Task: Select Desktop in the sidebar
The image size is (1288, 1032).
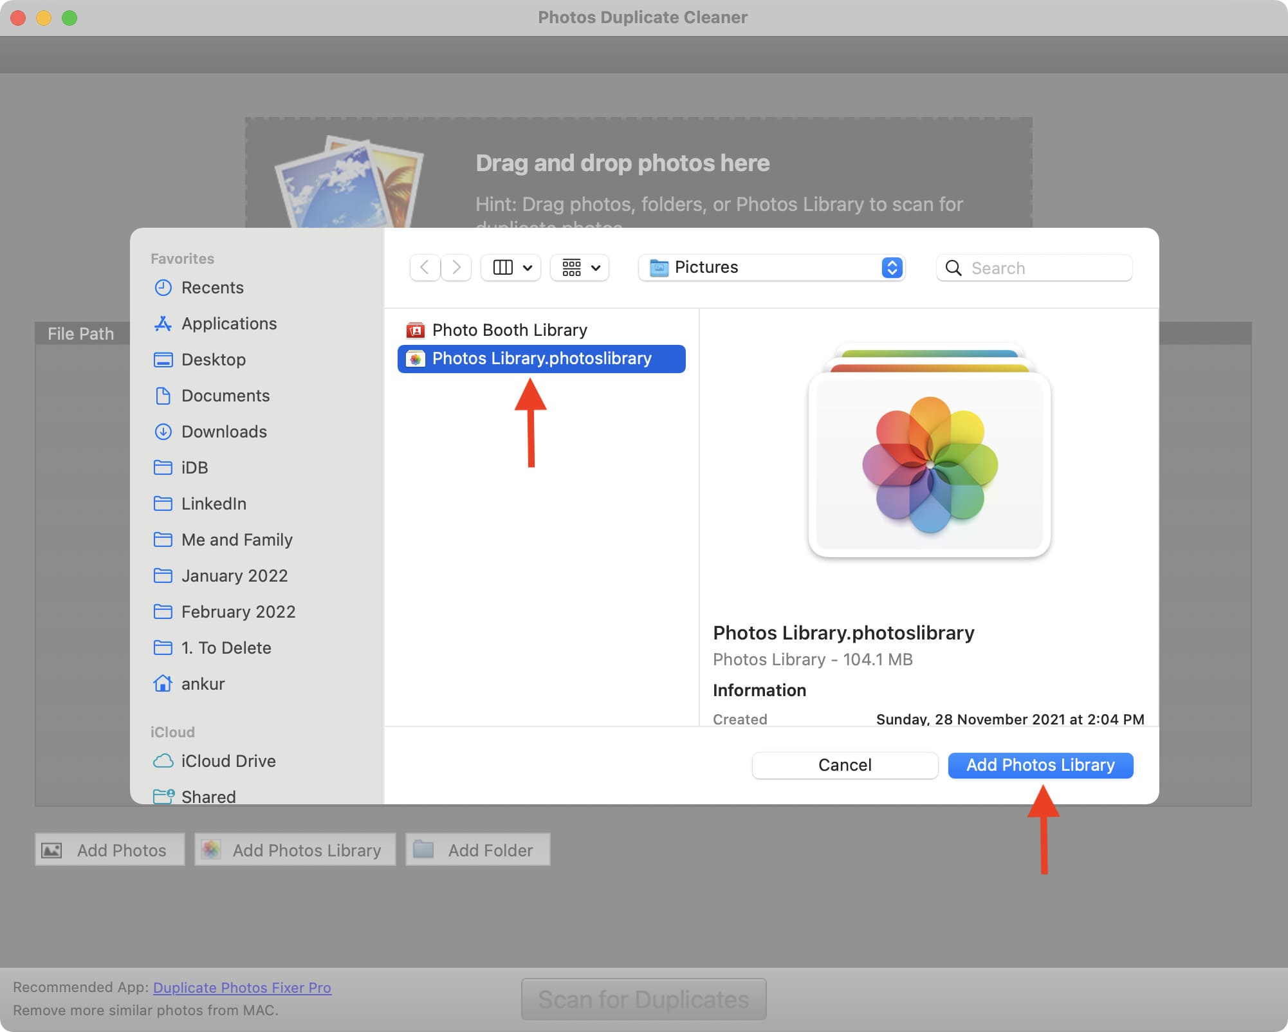Action: [257, 360]
